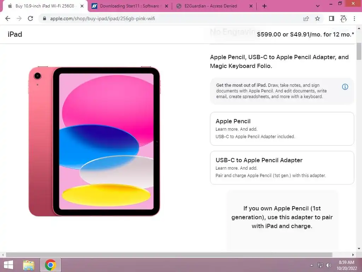Image resolution: width=362 pixels, height=272 pixels.
Task: Close the Buy 10.9-inch iPad tab
Action: click(82, 6)
